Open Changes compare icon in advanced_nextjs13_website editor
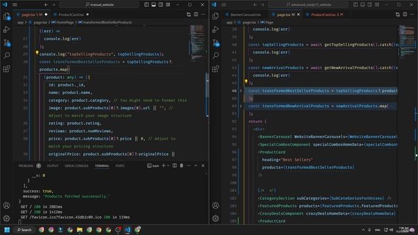 (398, 14)
